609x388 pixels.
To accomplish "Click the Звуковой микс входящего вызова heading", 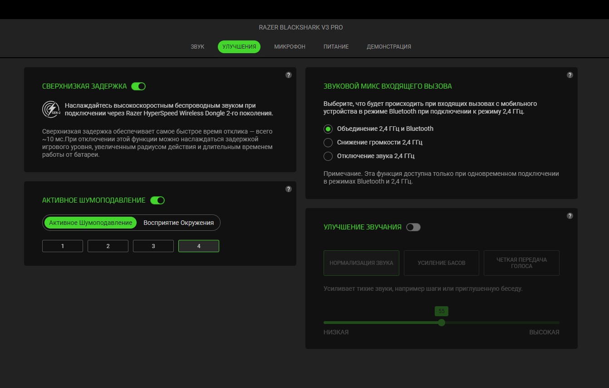I will tap(388, 86).
